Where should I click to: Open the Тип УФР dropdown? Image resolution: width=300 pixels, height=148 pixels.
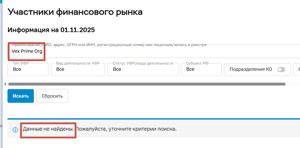28,69
